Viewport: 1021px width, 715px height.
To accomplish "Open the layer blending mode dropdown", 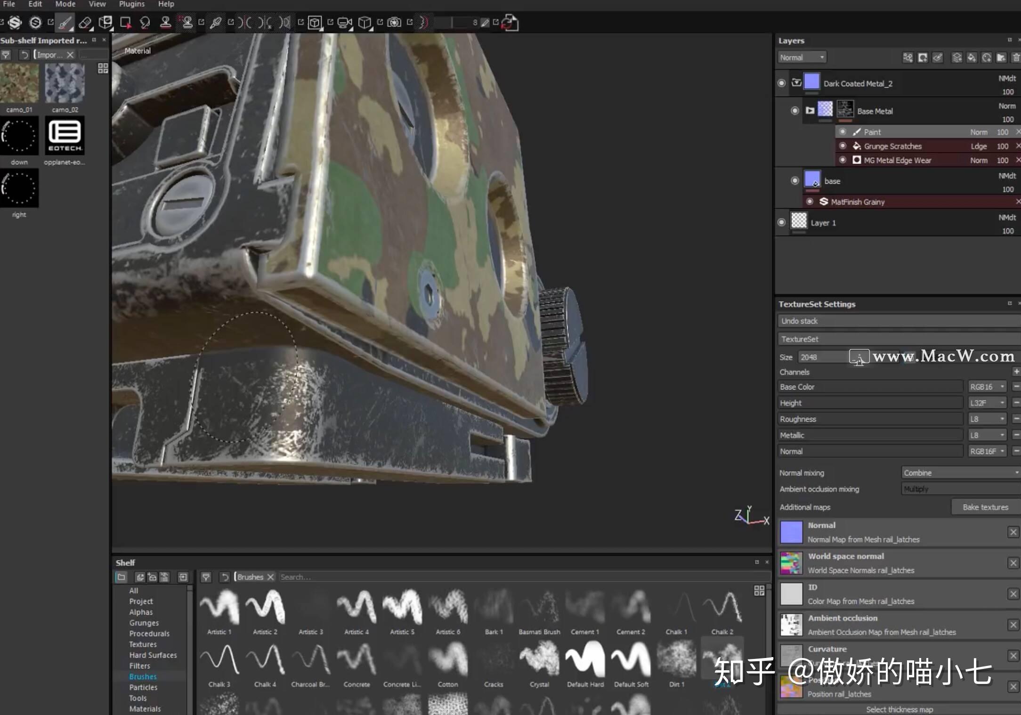I will coord(802,57).
